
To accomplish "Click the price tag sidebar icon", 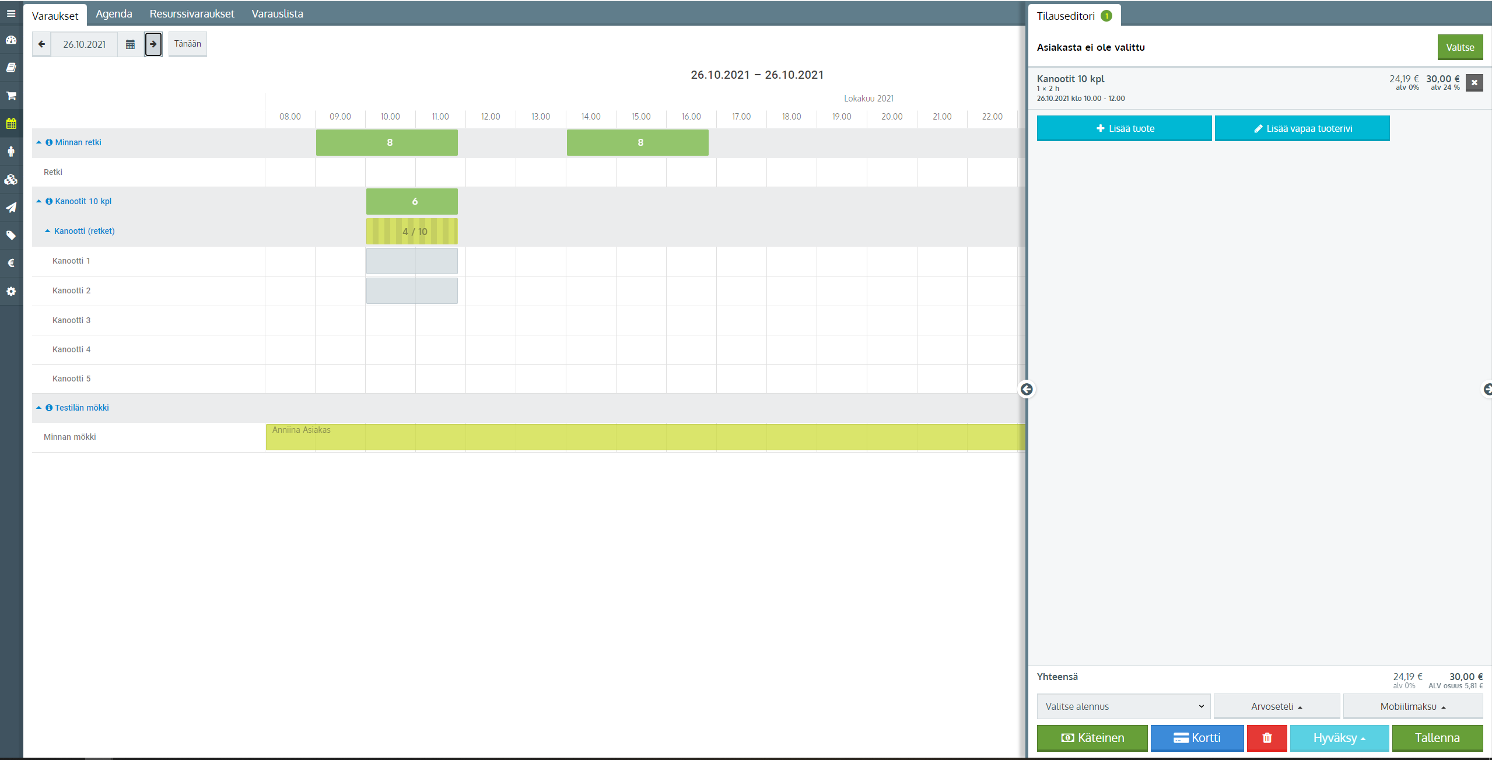I will [11, 235].
